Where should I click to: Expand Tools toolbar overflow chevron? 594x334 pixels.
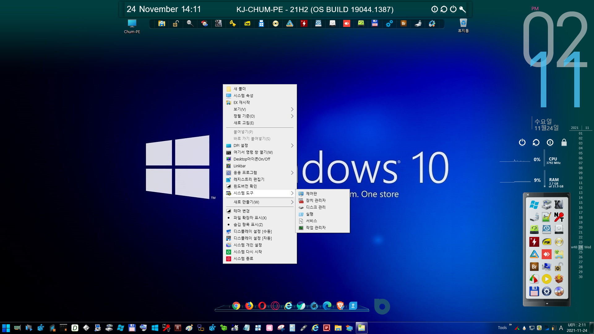tap(510, 325)
